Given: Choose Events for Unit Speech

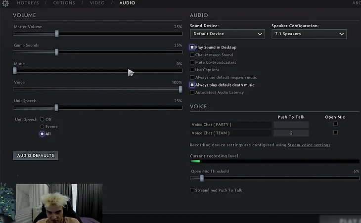Looking at the screenshot, I should click(42, 127).
